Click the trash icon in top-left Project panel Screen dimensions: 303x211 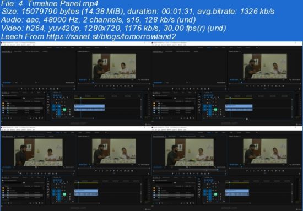(x=42, y=118)
